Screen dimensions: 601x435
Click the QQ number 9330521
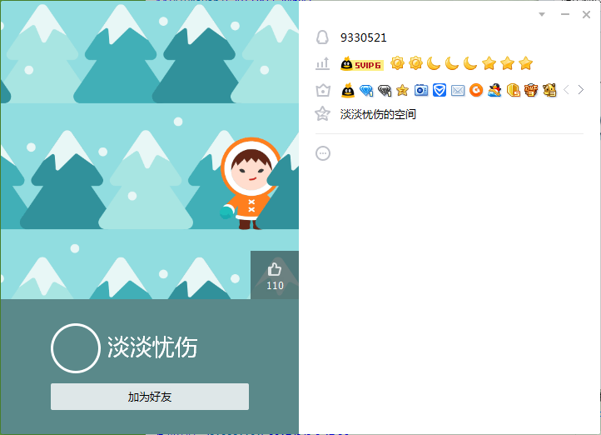[x=364, y=37]
